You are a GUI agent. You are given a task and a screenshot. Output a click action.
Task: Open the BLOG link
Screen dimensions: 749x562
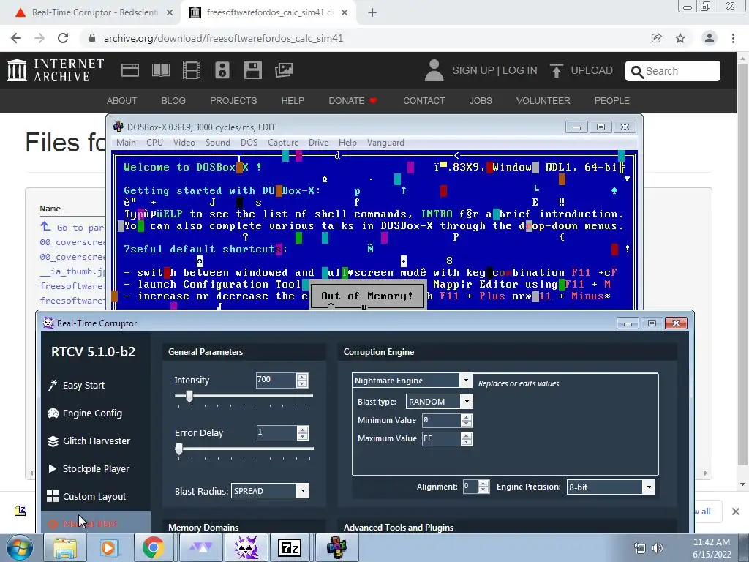(173, 101)
